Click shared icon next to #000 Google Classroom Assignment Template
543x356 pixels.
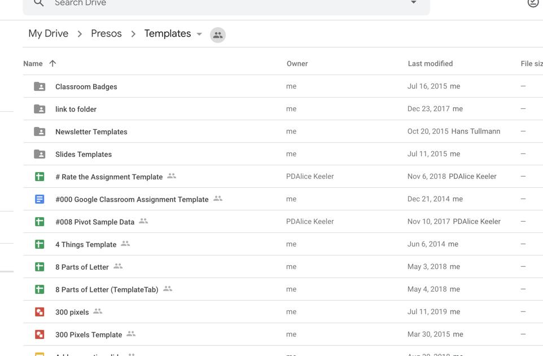[217, 199]
